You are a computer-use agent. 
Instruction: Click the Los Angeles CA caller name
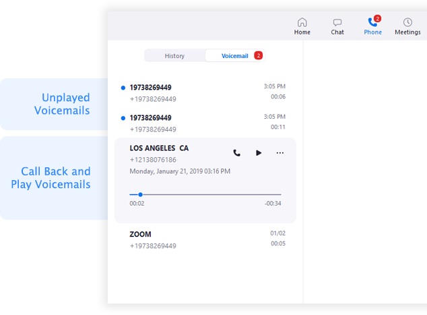[x=159, y=148]
